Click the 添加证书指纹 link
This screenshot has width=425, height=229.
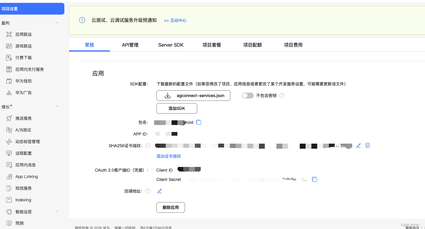[168, 156]
